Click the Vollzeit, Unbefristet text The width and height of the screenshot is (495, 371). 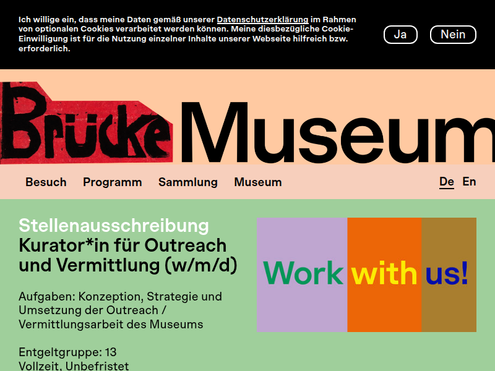point(74,366)
